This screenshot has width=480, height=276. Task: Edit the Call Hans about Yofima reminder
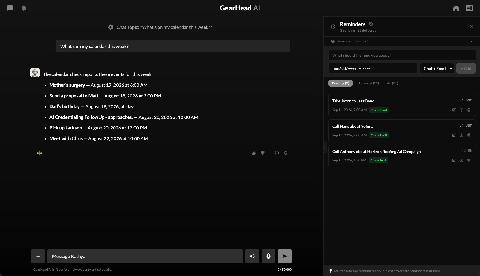454,135
